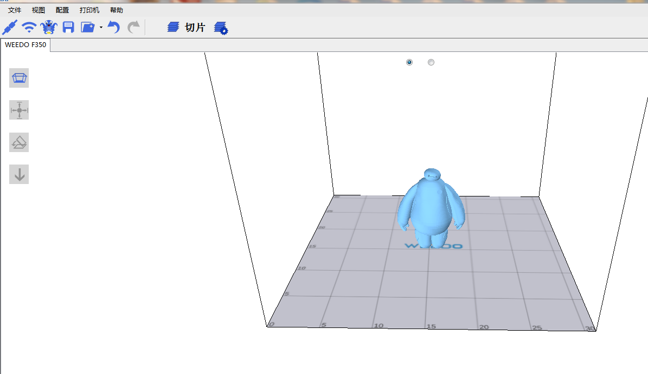The image size is (648, 374).
Task: Click the lay flat rotate icon
Action: pyautogui.click(x=19, y=143)
